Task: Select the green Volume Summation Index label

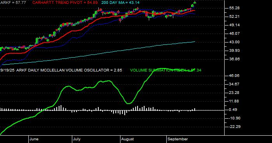Action: click(166, 70)
